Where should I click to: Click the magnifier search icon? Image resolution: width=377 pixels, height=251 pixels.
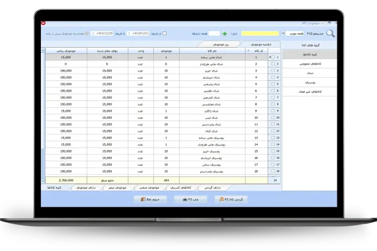pyautogui.click(x=330, y=33)
